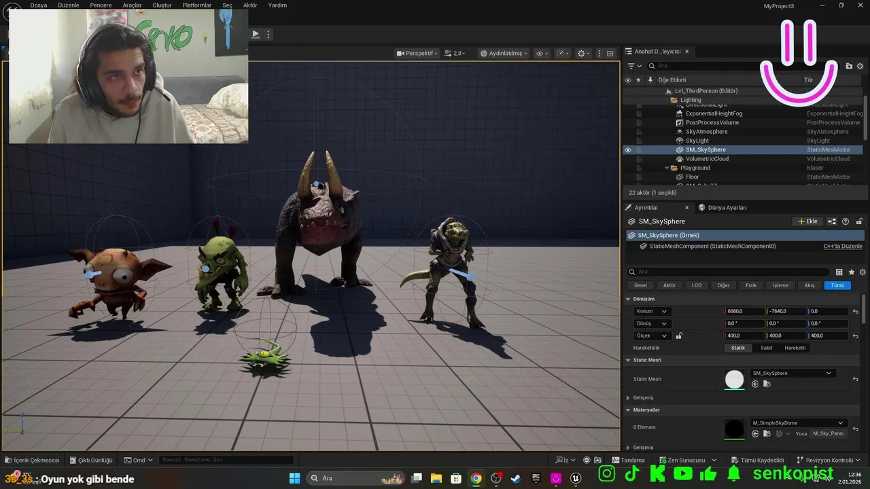Open the blueprint/hierarchy icon in Details
This screenshot has width=870, height=489.
(833, 221)
